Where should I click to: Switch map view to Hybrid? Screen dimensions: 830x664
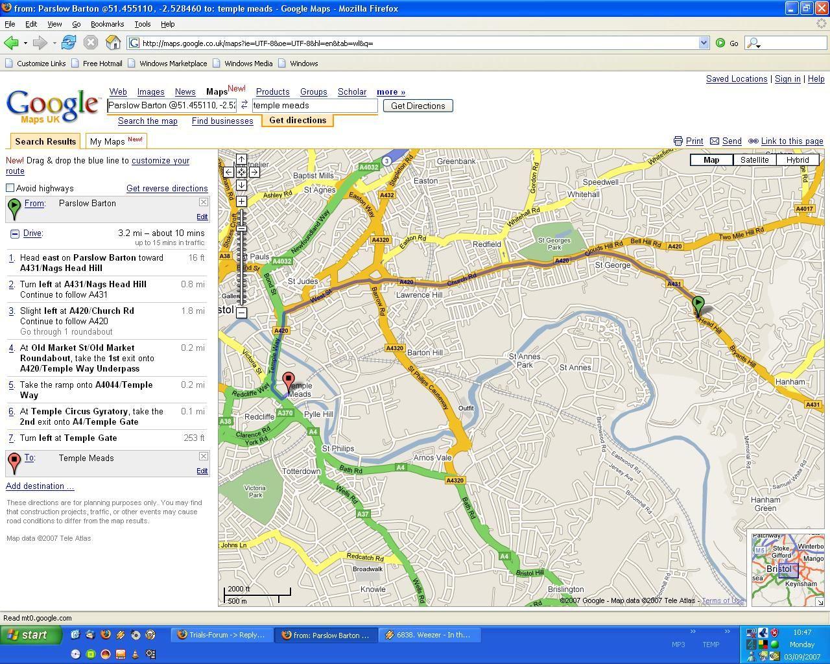(x=798, y=160)
